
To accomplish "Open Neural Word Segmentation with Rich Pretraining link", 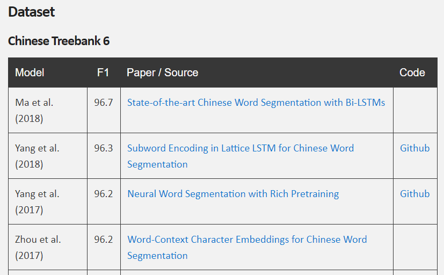I will (x=232, y=194).
